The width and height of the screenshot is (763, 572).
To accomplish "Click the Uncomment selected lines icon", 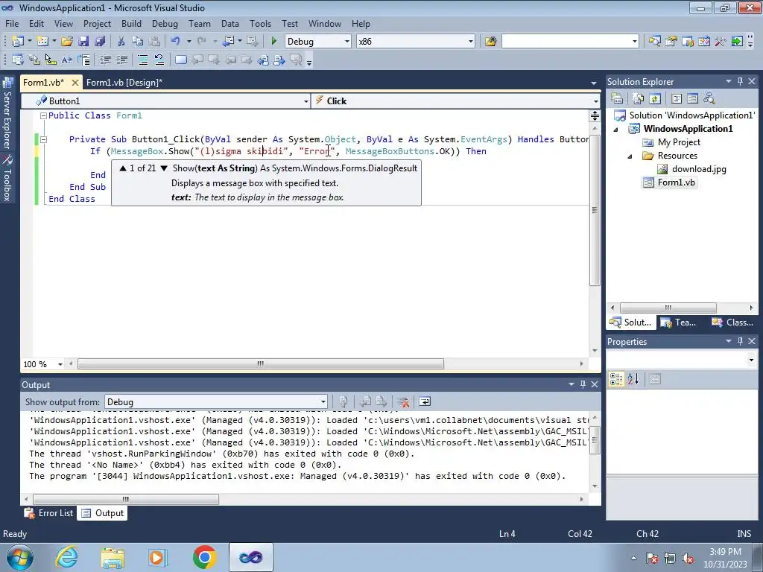I will coord(159,60).
